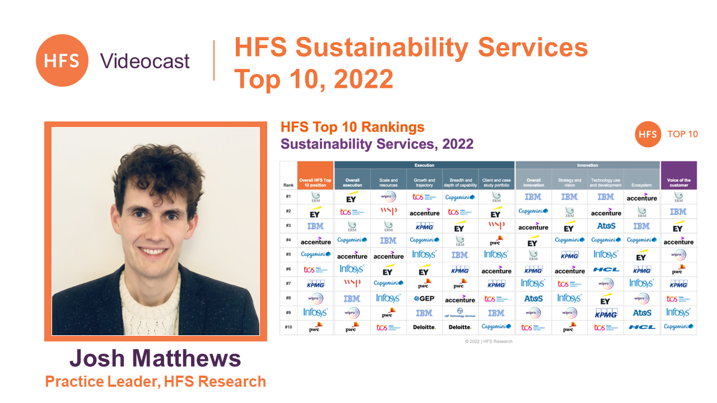Click the PwC logo in Overall HFS Top 10 column
The height and width of the screenshot is (403, 717).
(316, 327)
